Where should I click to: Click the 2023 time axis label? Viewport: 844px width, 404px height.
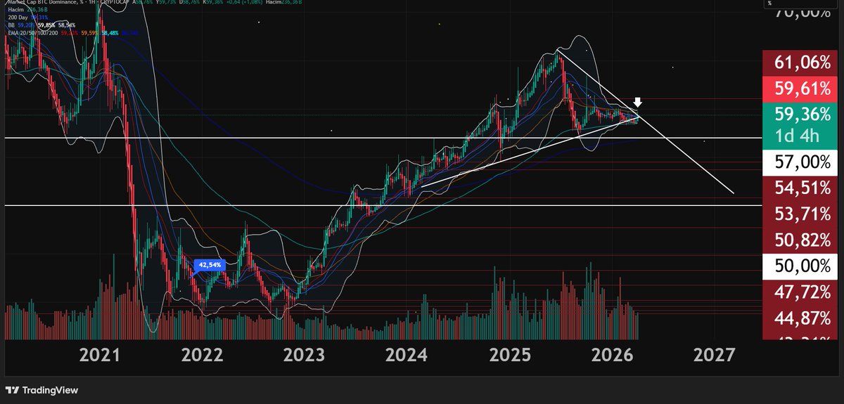coord(305,355)
